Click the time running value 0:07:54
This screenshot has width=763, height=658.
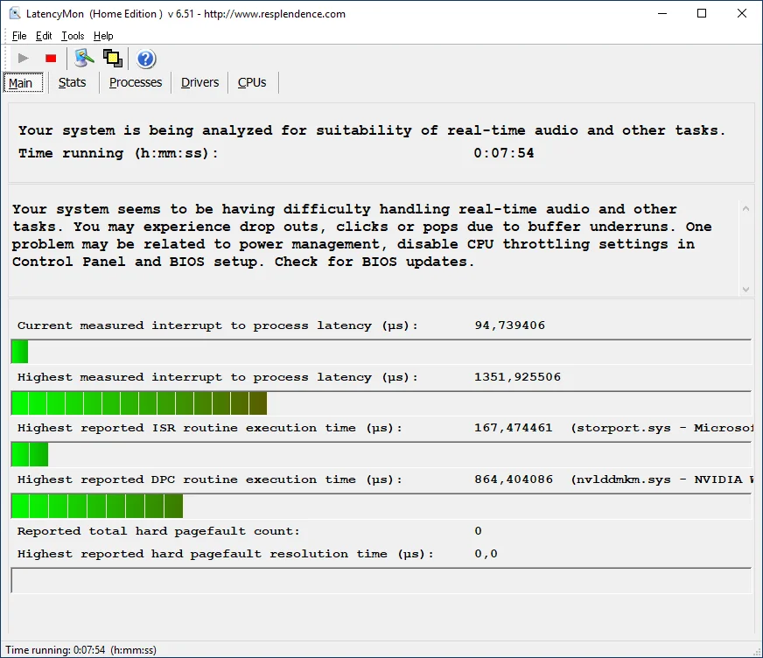pyautogui.click(x=504, y=153)
